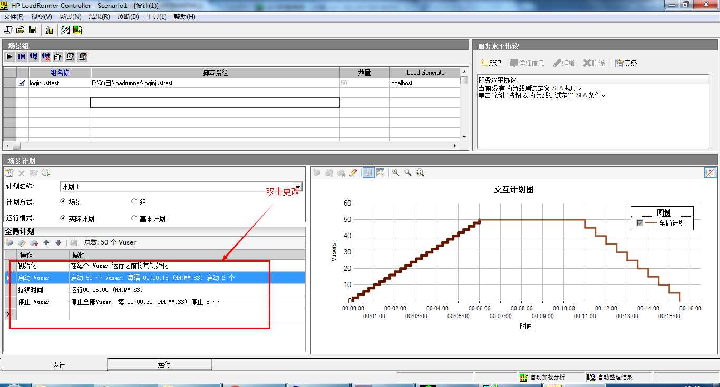Select the 停止 Vuser action row
Image resolution: width=720 pixels, height=387 pixels.
click(x=155, y=302)
